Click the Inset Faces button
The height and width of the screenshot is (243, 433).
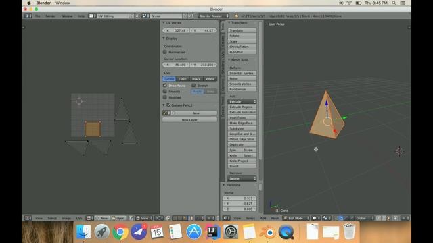click(x=242, y=117)
